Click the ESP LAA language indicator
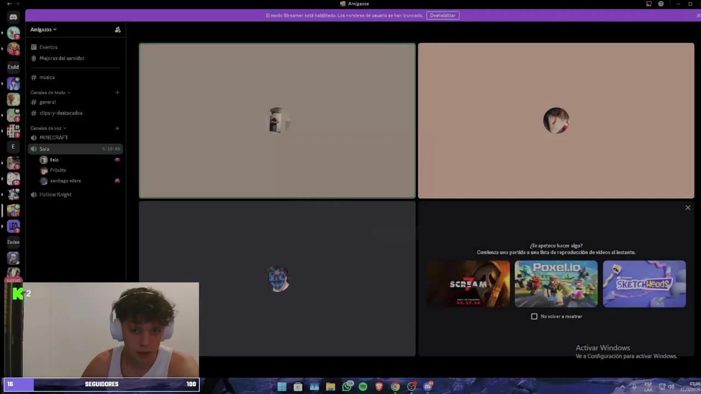Image resolution: width=701 pixels, height=394 pixels. 648,387
